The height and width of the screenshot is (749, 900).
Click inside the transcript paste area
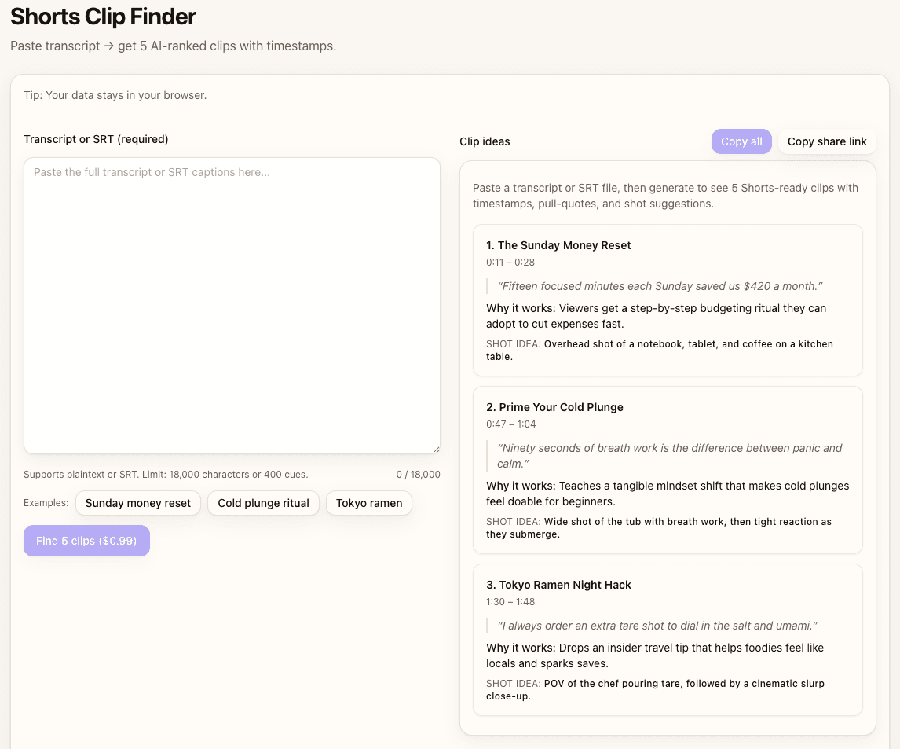[232, 307]
